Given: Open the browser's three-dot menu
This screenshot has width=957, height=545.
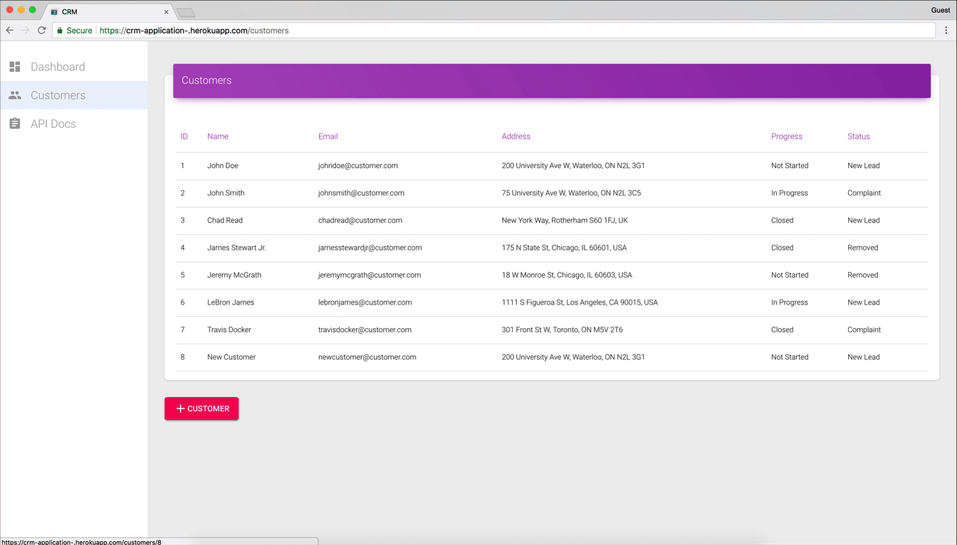Looking at the screenshot, I should (947, 30).
